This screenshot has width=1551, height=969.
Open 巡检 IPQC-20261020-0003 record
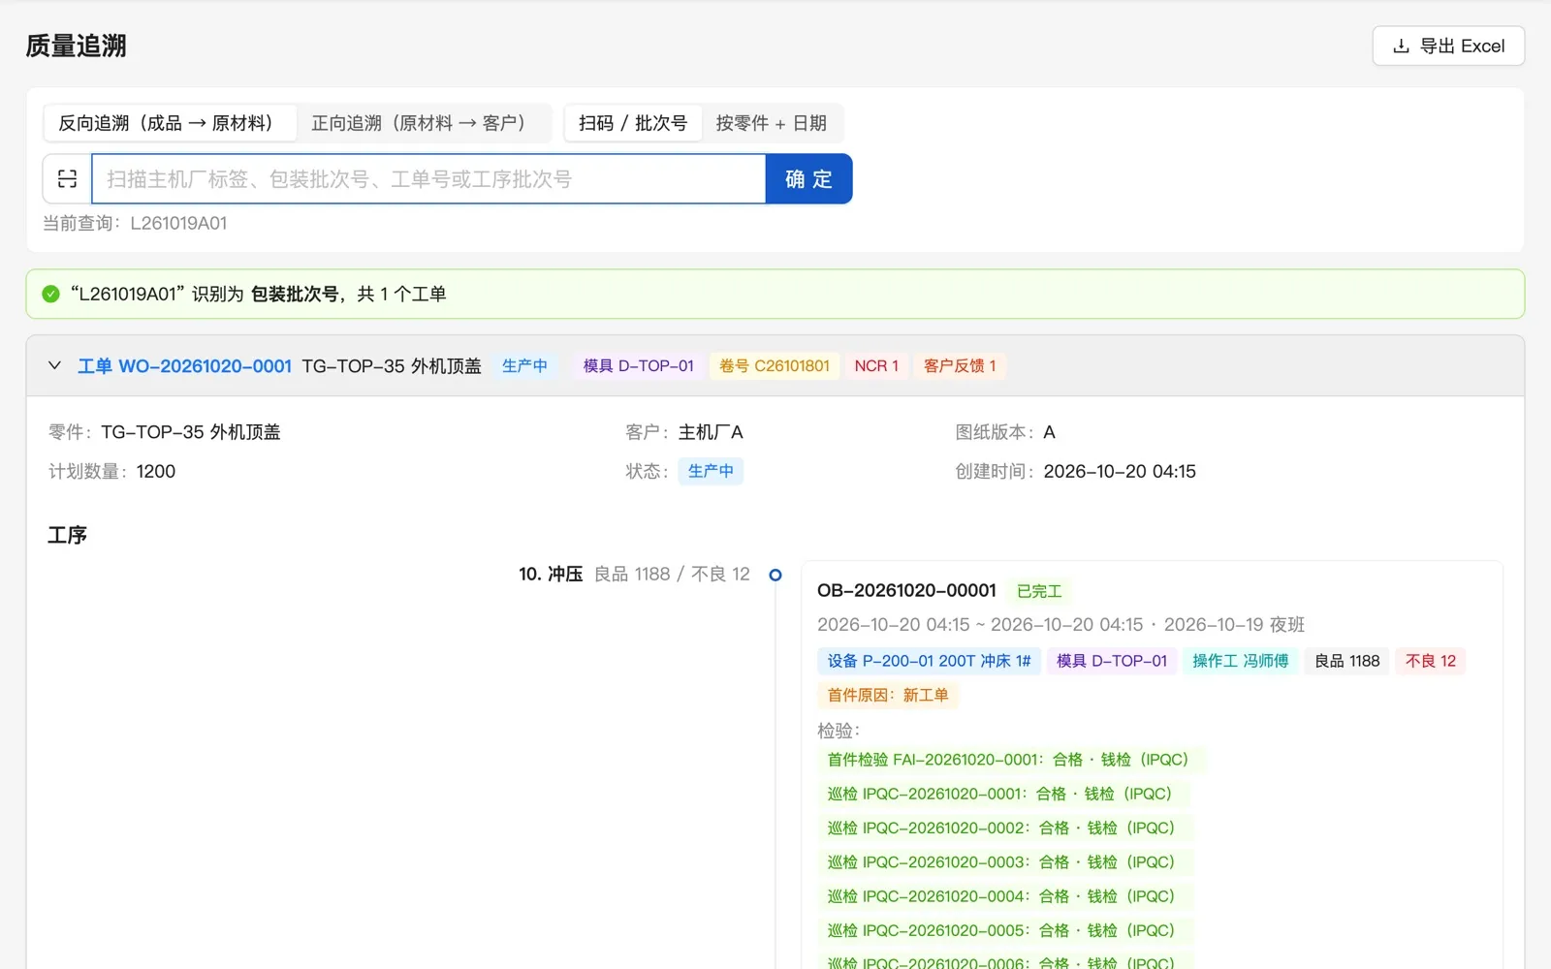[1004, 862]
